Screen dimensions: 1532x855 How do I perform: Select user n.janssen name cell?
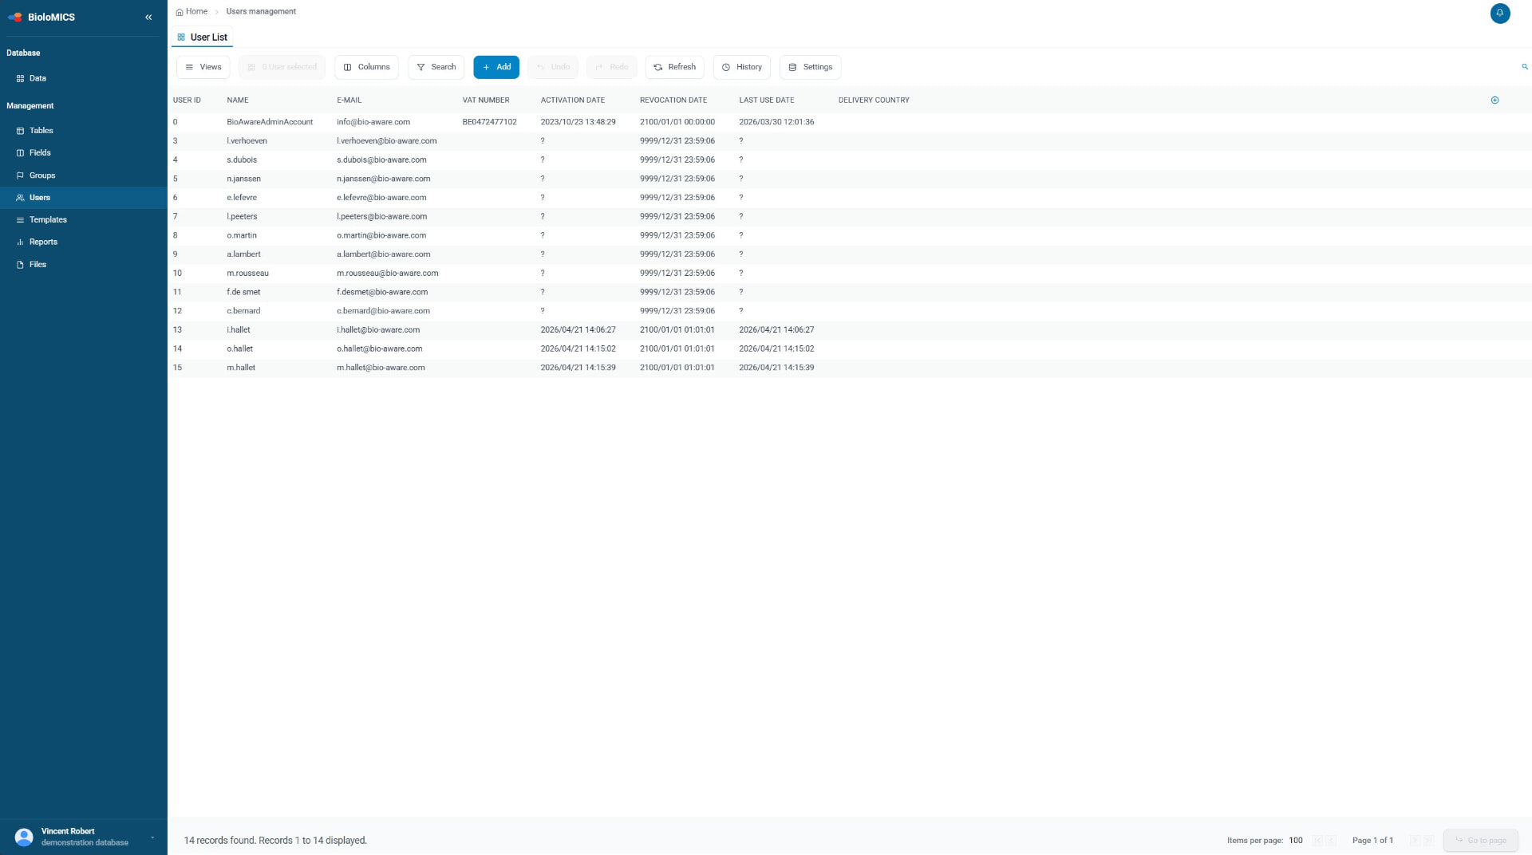[x=243, y=179]
